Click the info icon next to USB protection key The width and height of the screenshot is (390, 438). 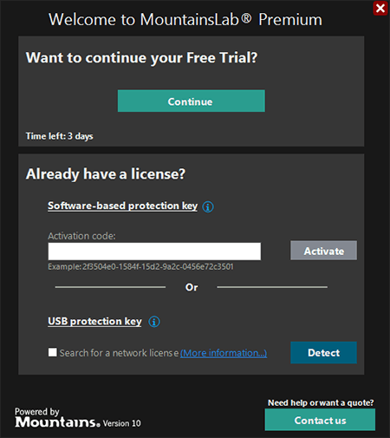154,322
